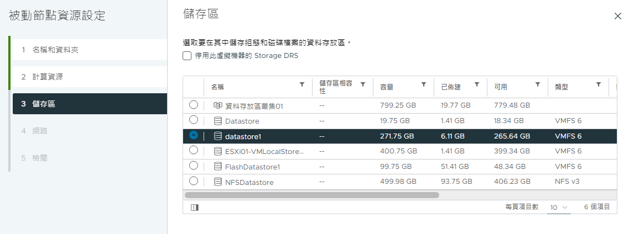Click the NFSDatastore disk icon
Viewport: 629px width, 234px height.
(218, 182)
